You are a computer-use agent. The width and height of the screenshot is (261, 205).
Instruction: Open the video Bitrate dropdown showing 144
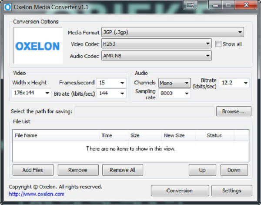(x=111, y=93)
